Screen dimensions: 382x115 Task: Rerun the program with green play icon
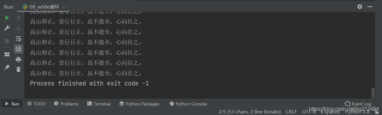click(x=7, y=18)
